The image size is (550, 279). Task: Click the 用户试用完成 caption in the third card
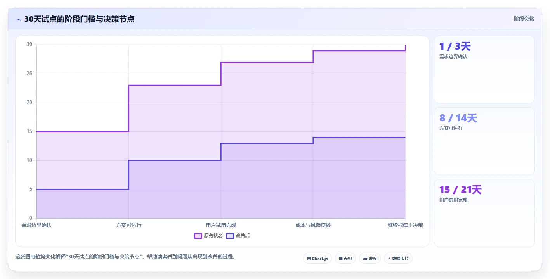point(453,200)
